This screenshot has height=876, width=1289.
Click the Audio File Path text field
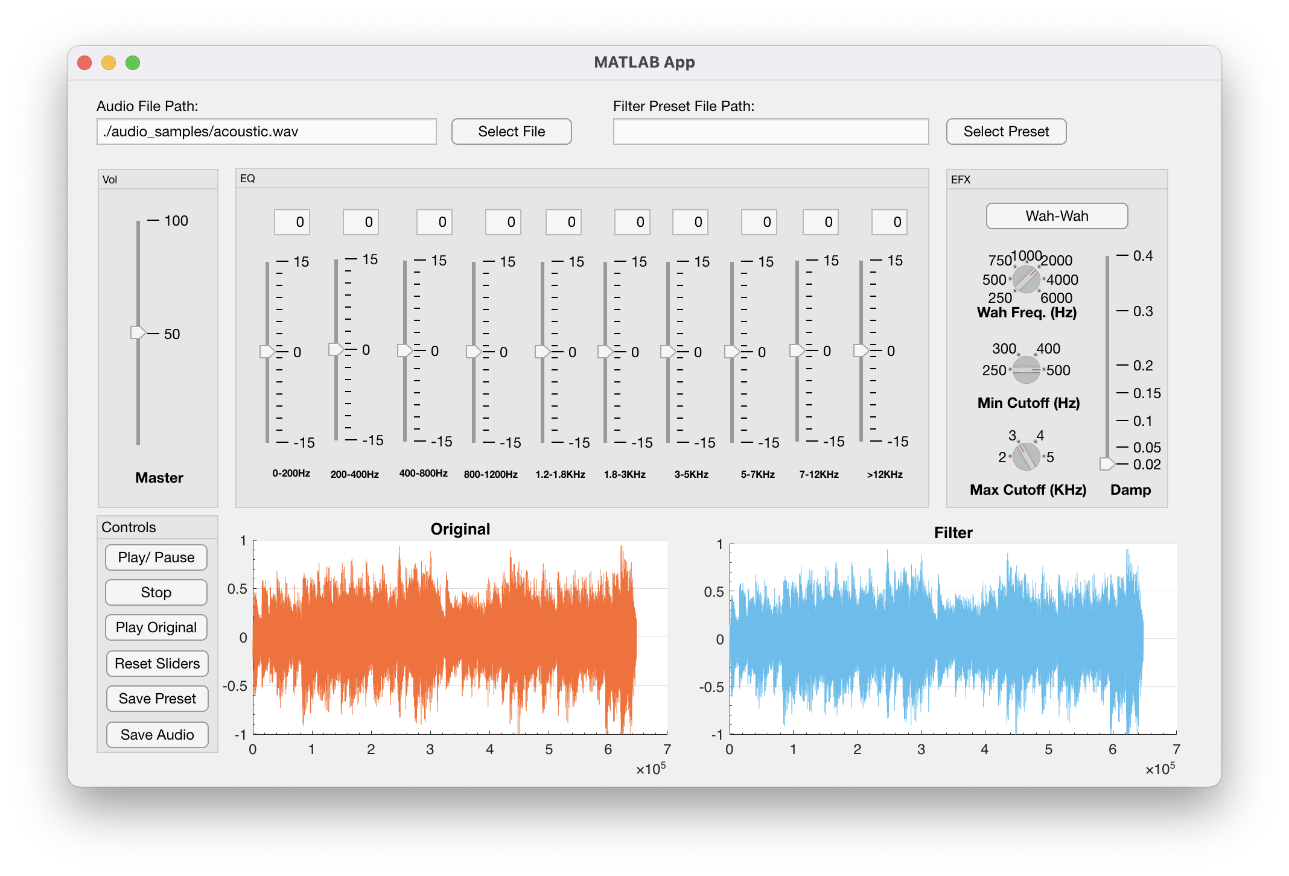click(x=266, y=132)
